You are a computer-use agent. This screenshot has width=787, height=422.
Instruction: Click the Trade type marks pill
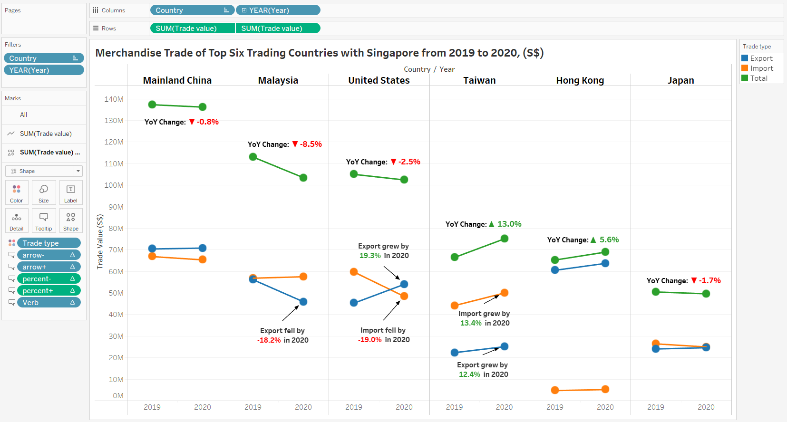click(x=49, y=243)
